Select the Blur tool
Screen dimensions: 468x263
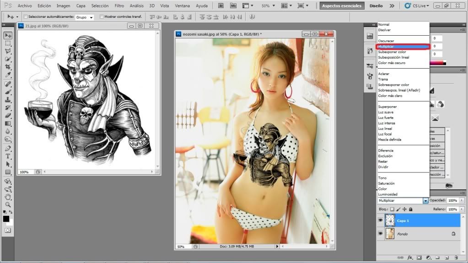[8, 131]
